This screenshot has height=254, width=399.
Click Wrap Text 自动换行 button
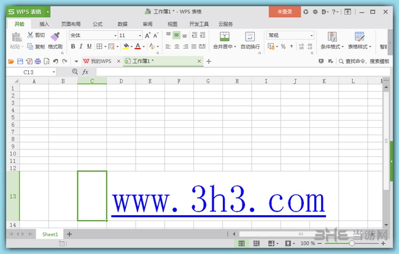tap(250, 41)
